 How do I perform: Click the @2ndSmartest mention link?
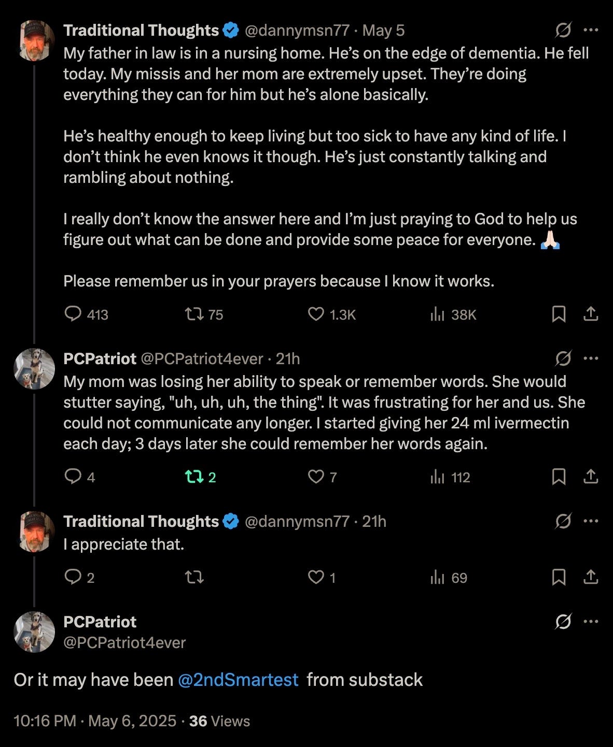click(238, 680)
